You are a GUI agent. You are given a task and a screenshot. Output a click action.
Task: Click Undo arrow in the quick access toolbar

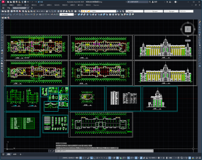[x=28, y=2]
